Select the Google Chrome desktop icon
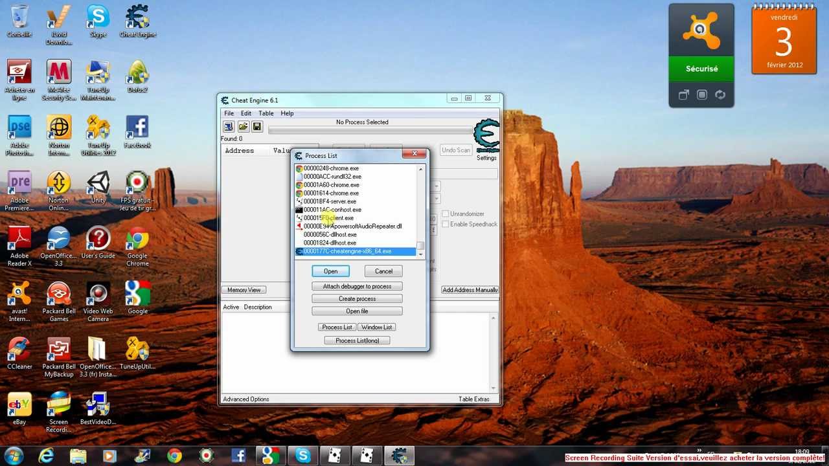 [137, 246]
